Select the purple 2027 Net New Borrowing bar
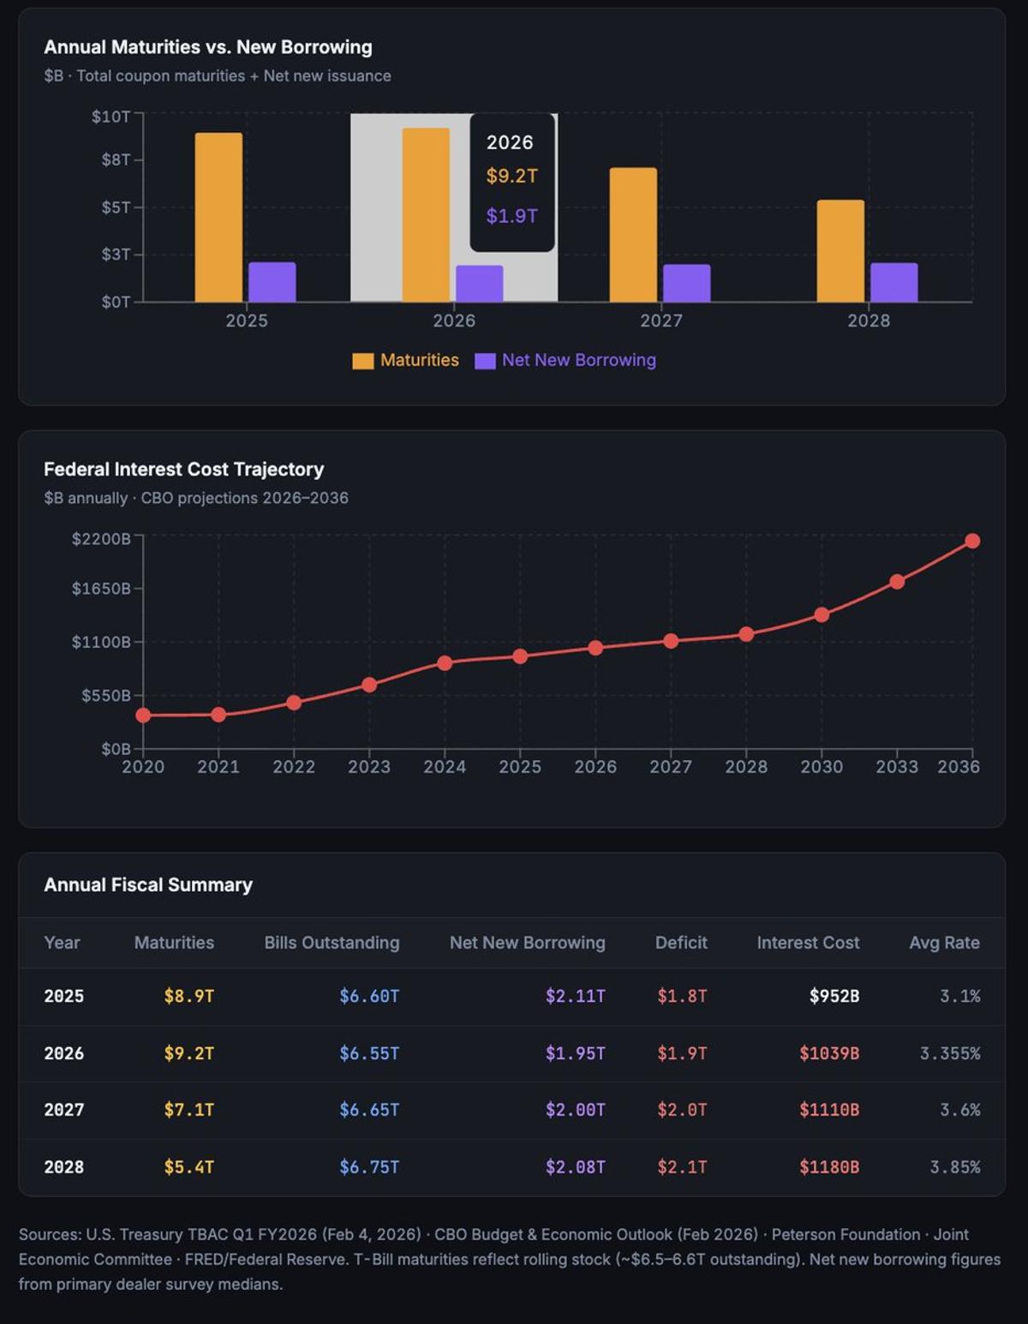 coord(686,283)
